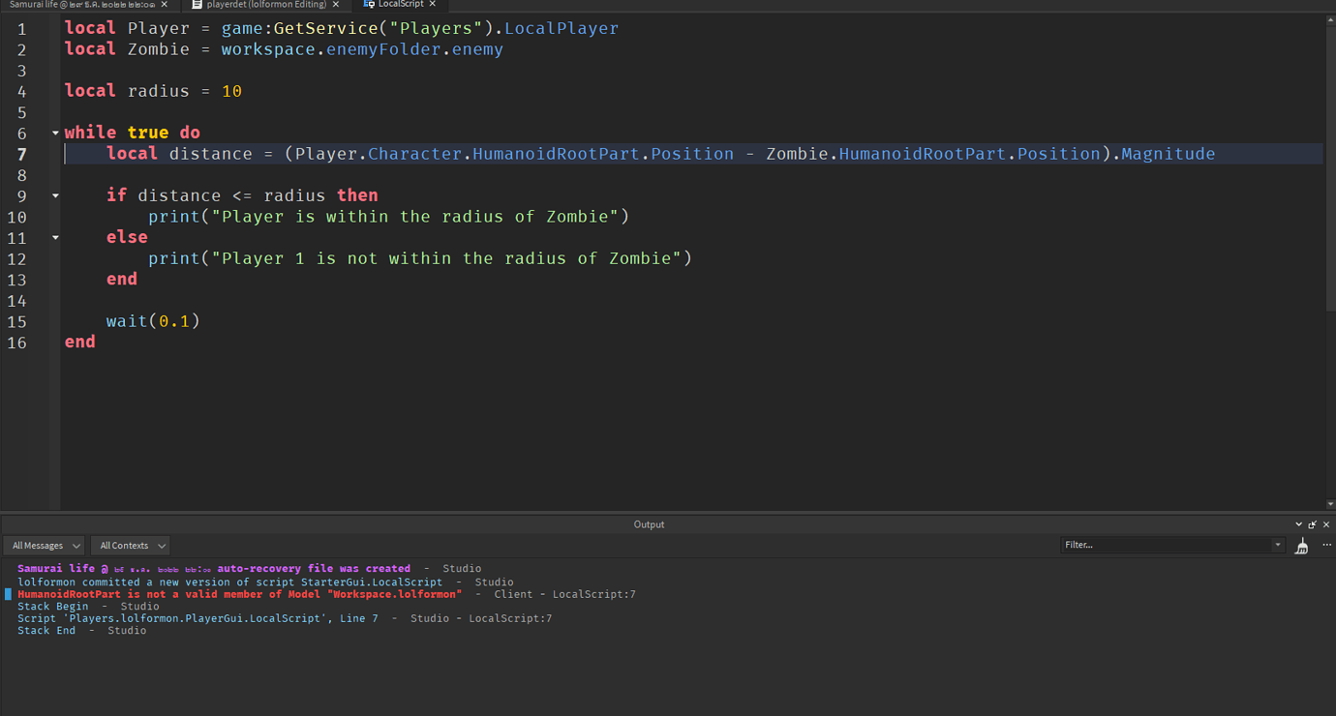Collapse the else block at line 11
Viewport: 1336px width, 716px height.
pos(53,237)
